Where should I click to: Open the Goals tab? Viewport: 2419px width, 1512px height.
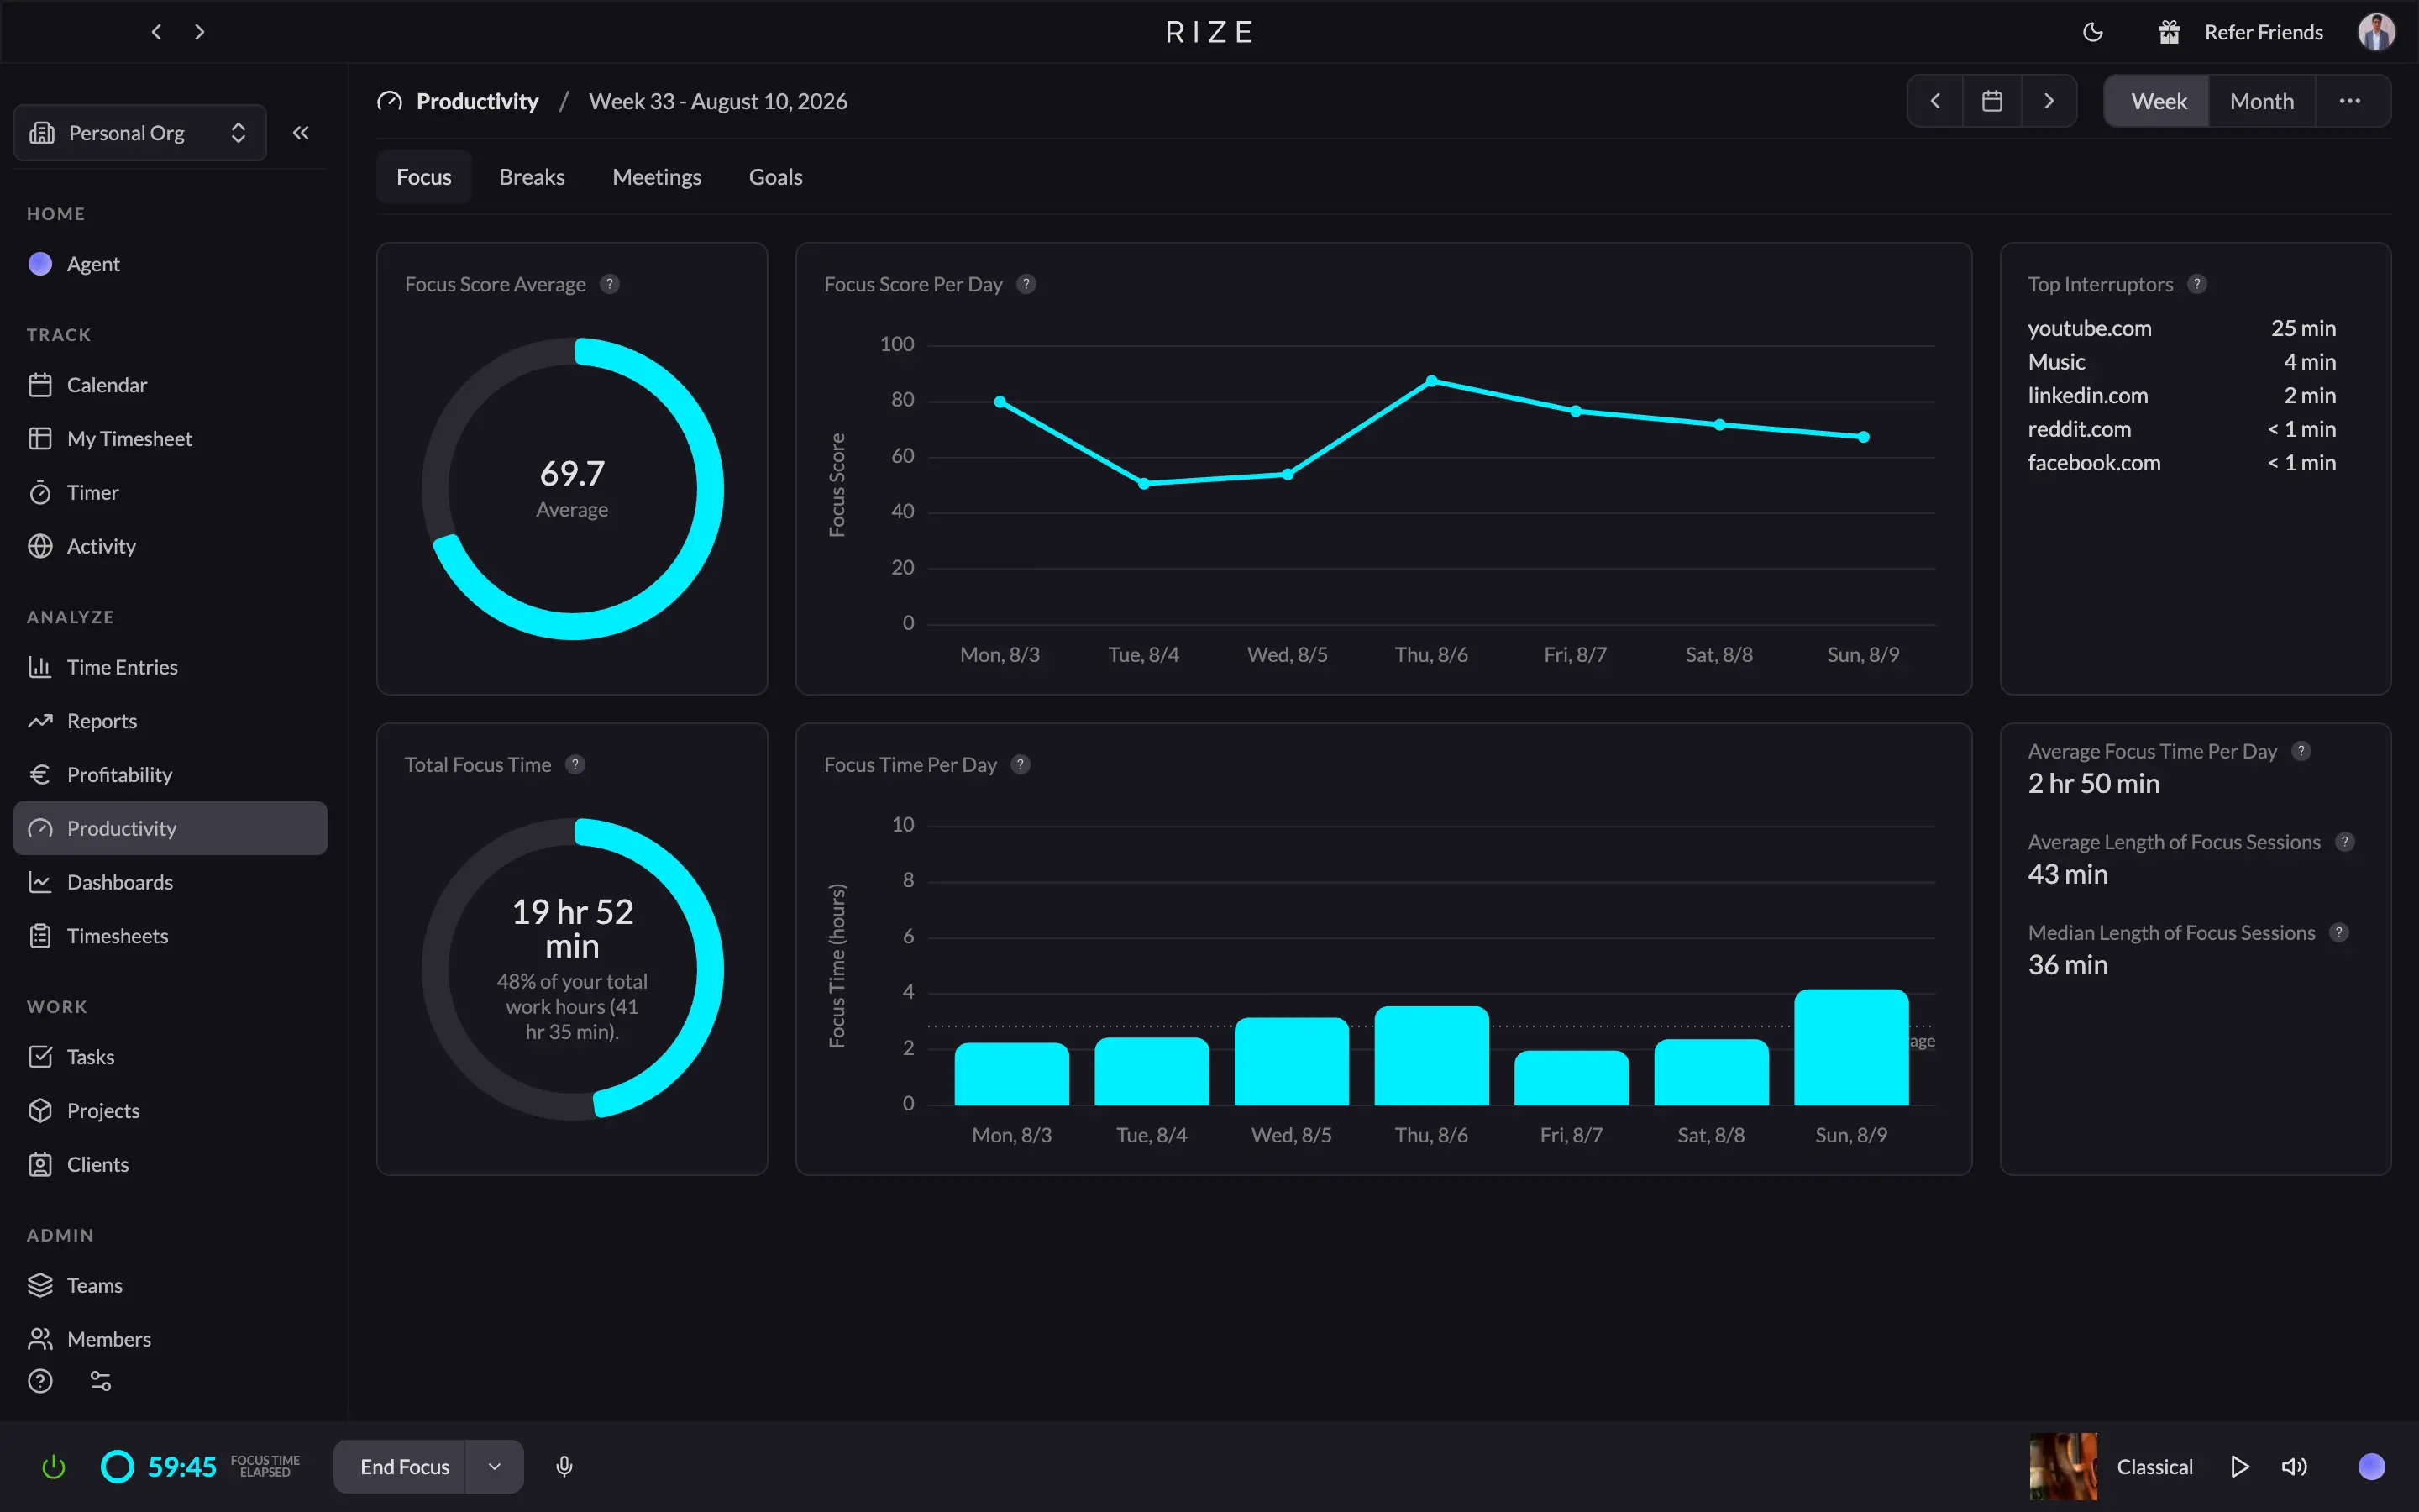pyautogui.click(x=776, y=177)
